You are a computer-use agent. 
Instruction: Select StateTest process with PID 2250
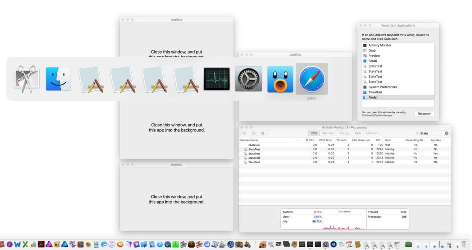click(344, 153)
